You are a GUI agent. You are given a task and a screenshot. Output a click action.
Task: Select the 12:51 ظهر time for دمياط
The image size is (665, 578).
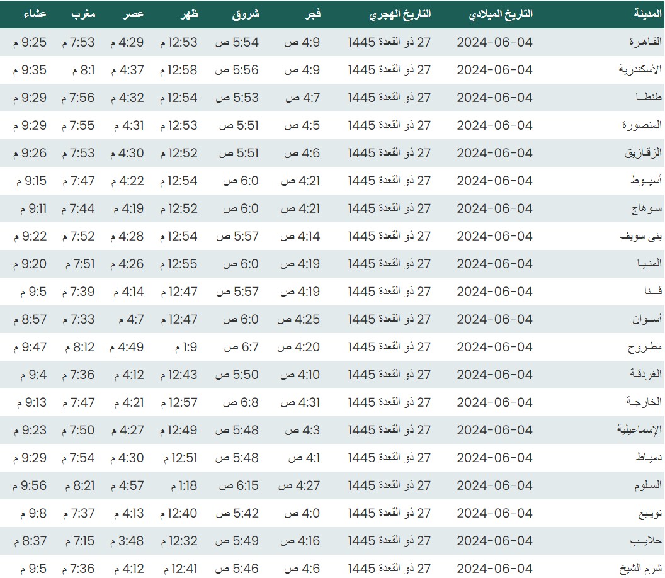(x=180, y=458)
